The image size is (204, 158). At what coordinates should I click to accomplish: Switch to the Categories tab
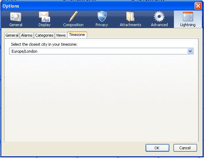click(44, 35)
